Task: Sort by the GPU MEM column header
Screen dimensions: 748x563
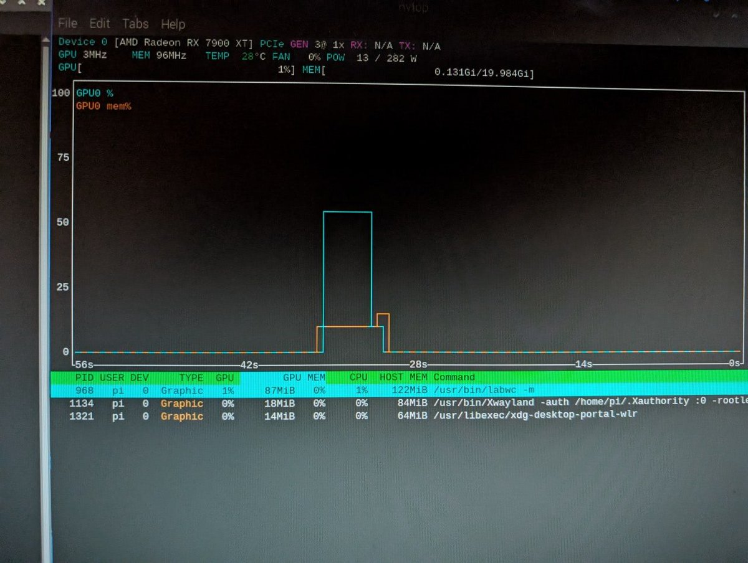Action: 304,377
